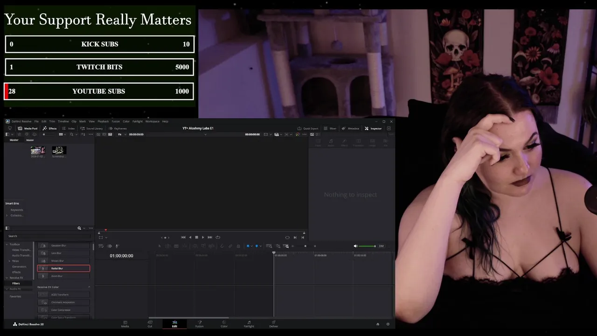Toggle the Inspector panel
This screenshot has width=597, height=336.
click(373, 128)
